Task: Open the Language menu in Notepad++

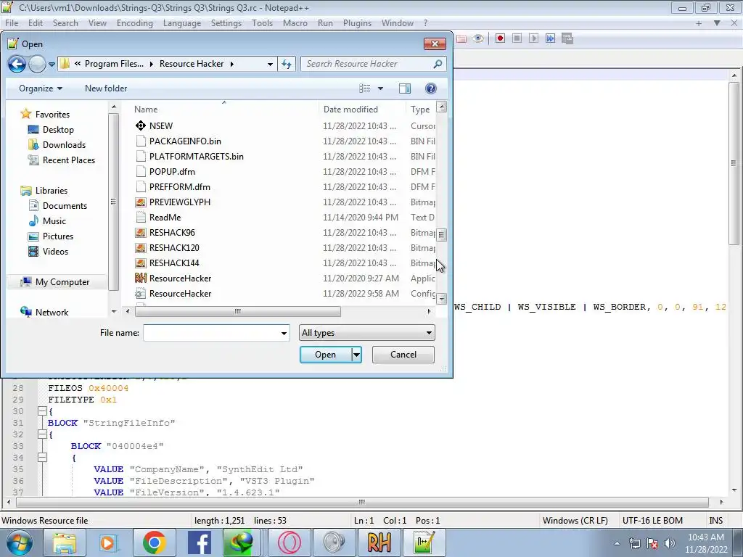Action: point(182,23)
